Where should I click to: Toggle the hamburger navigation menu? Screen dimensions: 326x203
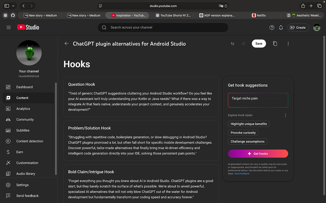[x=9, y=27]
